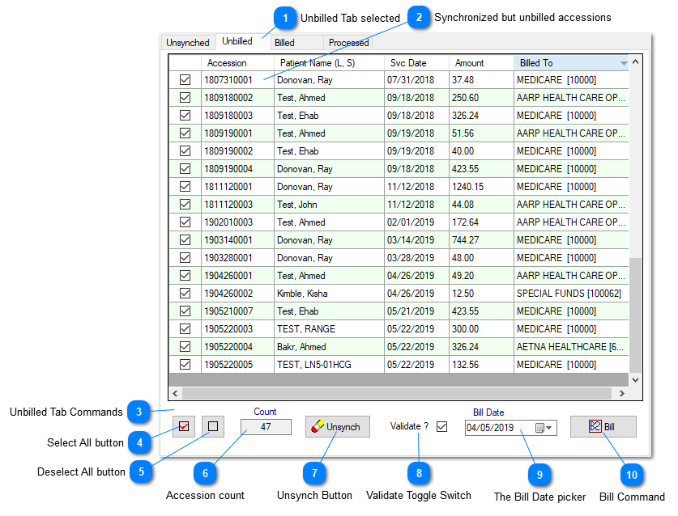Click the Deselect All empty box icon

pyautogui.click(x=213, y=426)
